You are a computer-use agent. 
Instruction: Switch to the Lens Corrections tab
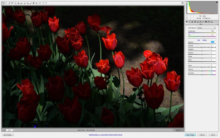tap(200, 22)
